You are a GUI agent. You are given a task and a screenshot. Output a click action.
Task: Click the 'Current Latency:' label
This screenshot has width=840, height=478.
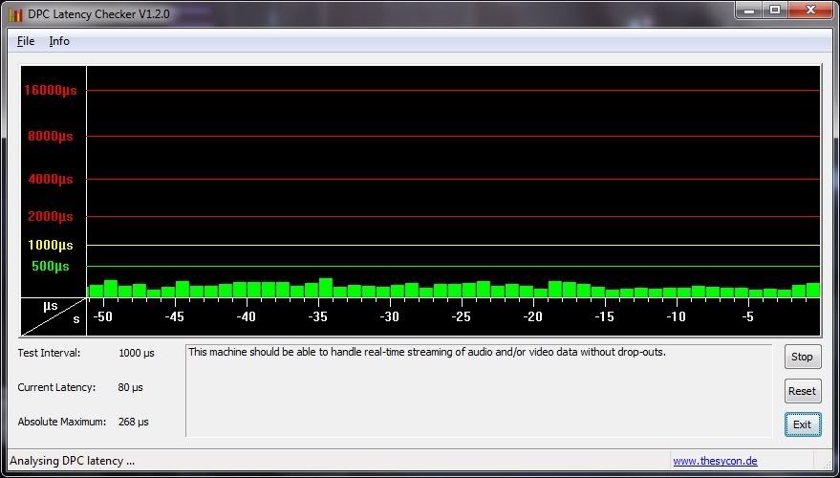tap(56, 387)
